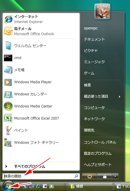Open the cmd command prompt icon

pos(8,58)
